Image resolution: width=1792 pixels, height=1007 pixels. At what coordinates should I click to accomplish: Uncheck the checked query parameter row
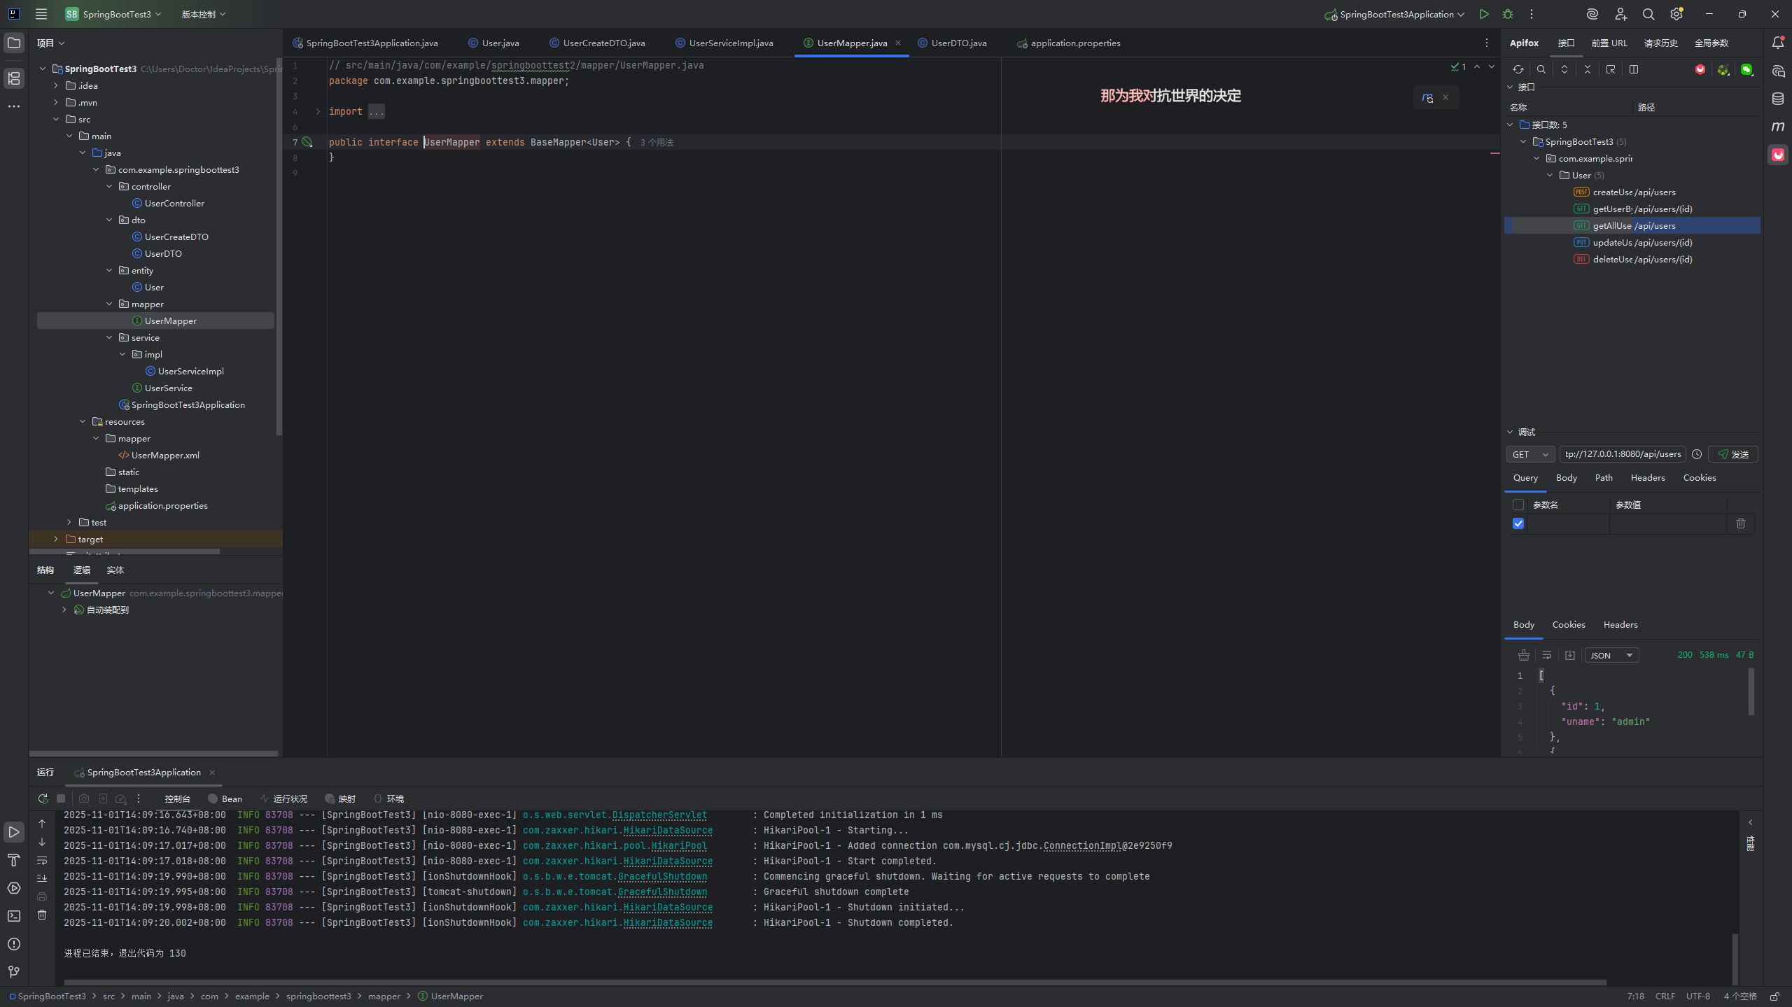[x=1518, y=523]
